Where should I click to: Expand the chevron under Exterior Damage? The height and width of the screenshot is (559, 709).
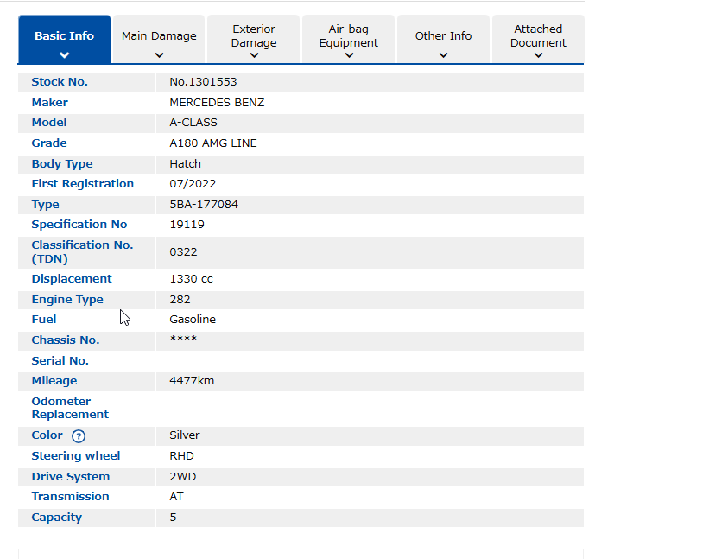(x=254, y=56)
